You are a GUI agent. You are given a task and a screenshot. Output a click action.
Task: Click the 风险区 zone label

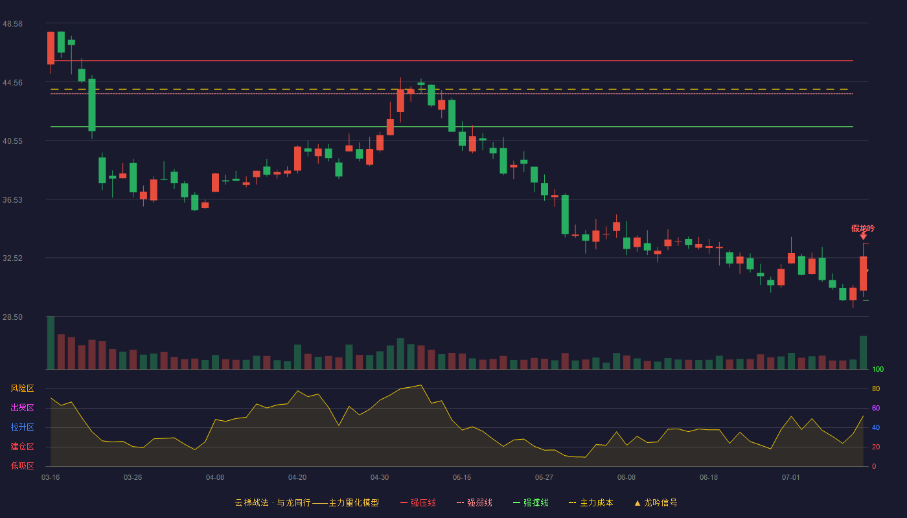[22, 388]
